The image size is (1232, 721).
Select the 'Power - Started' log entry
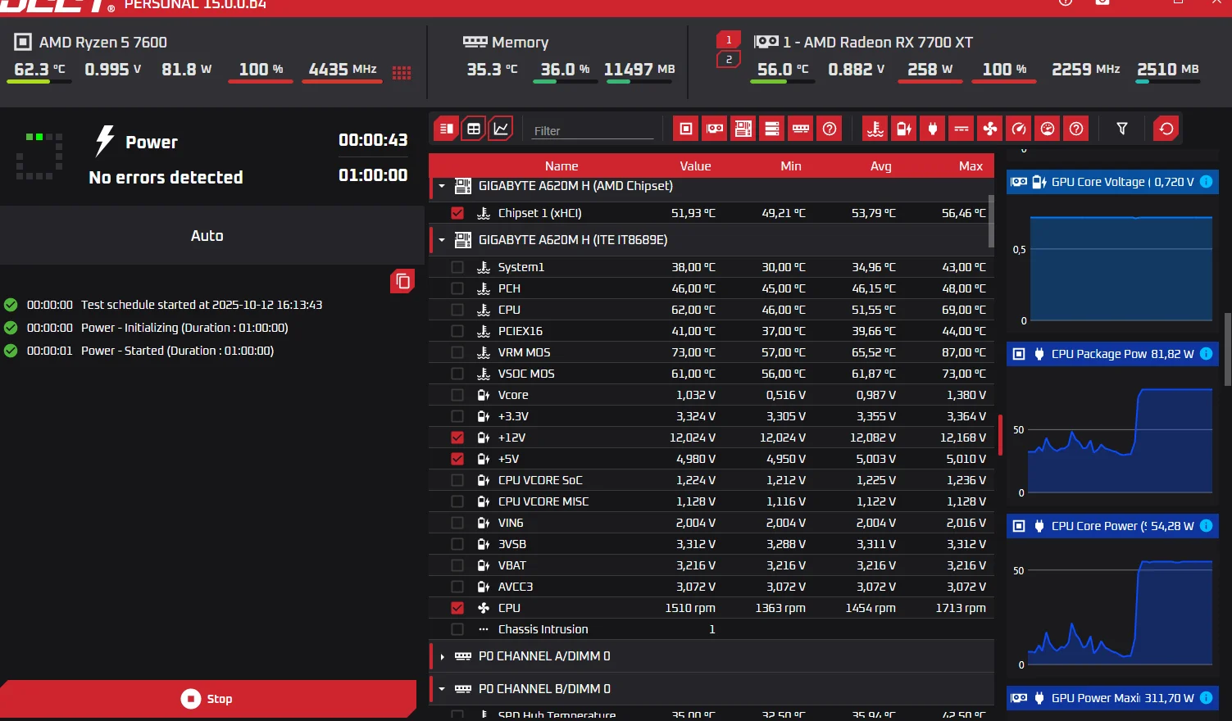click(177, 351)
